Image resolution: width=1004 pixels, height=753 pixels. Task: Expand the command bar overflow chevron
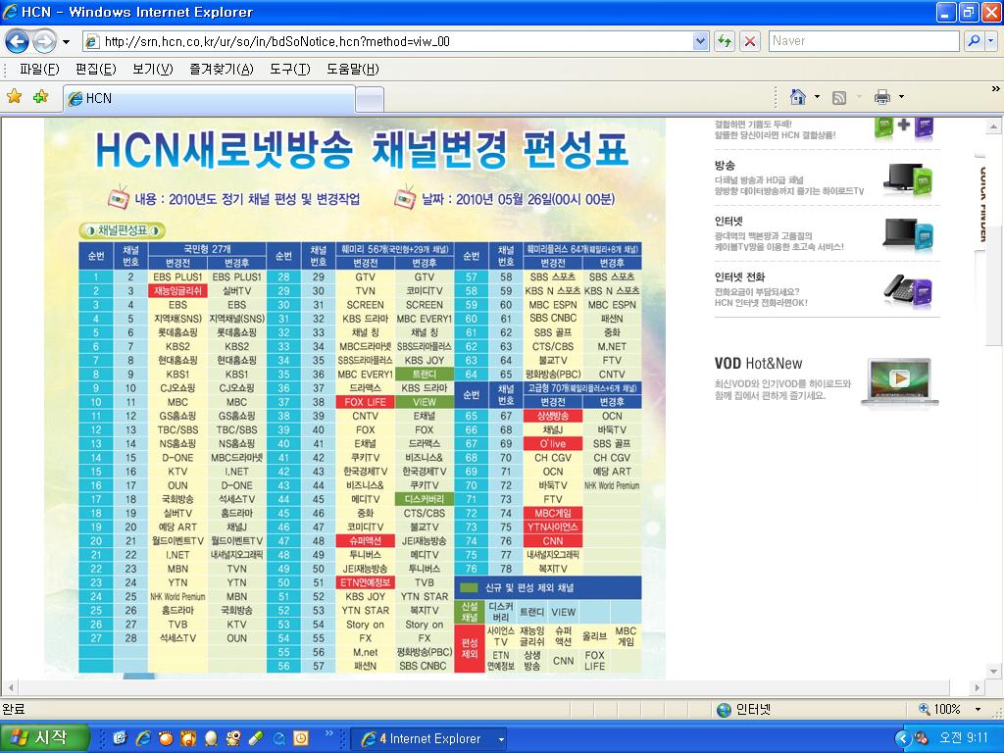click(996, 88)
